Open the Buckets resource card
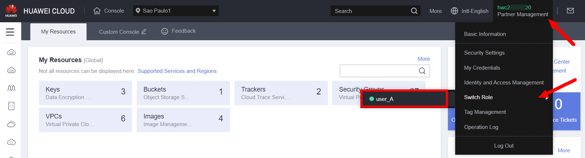 click(x=183, y=93)
